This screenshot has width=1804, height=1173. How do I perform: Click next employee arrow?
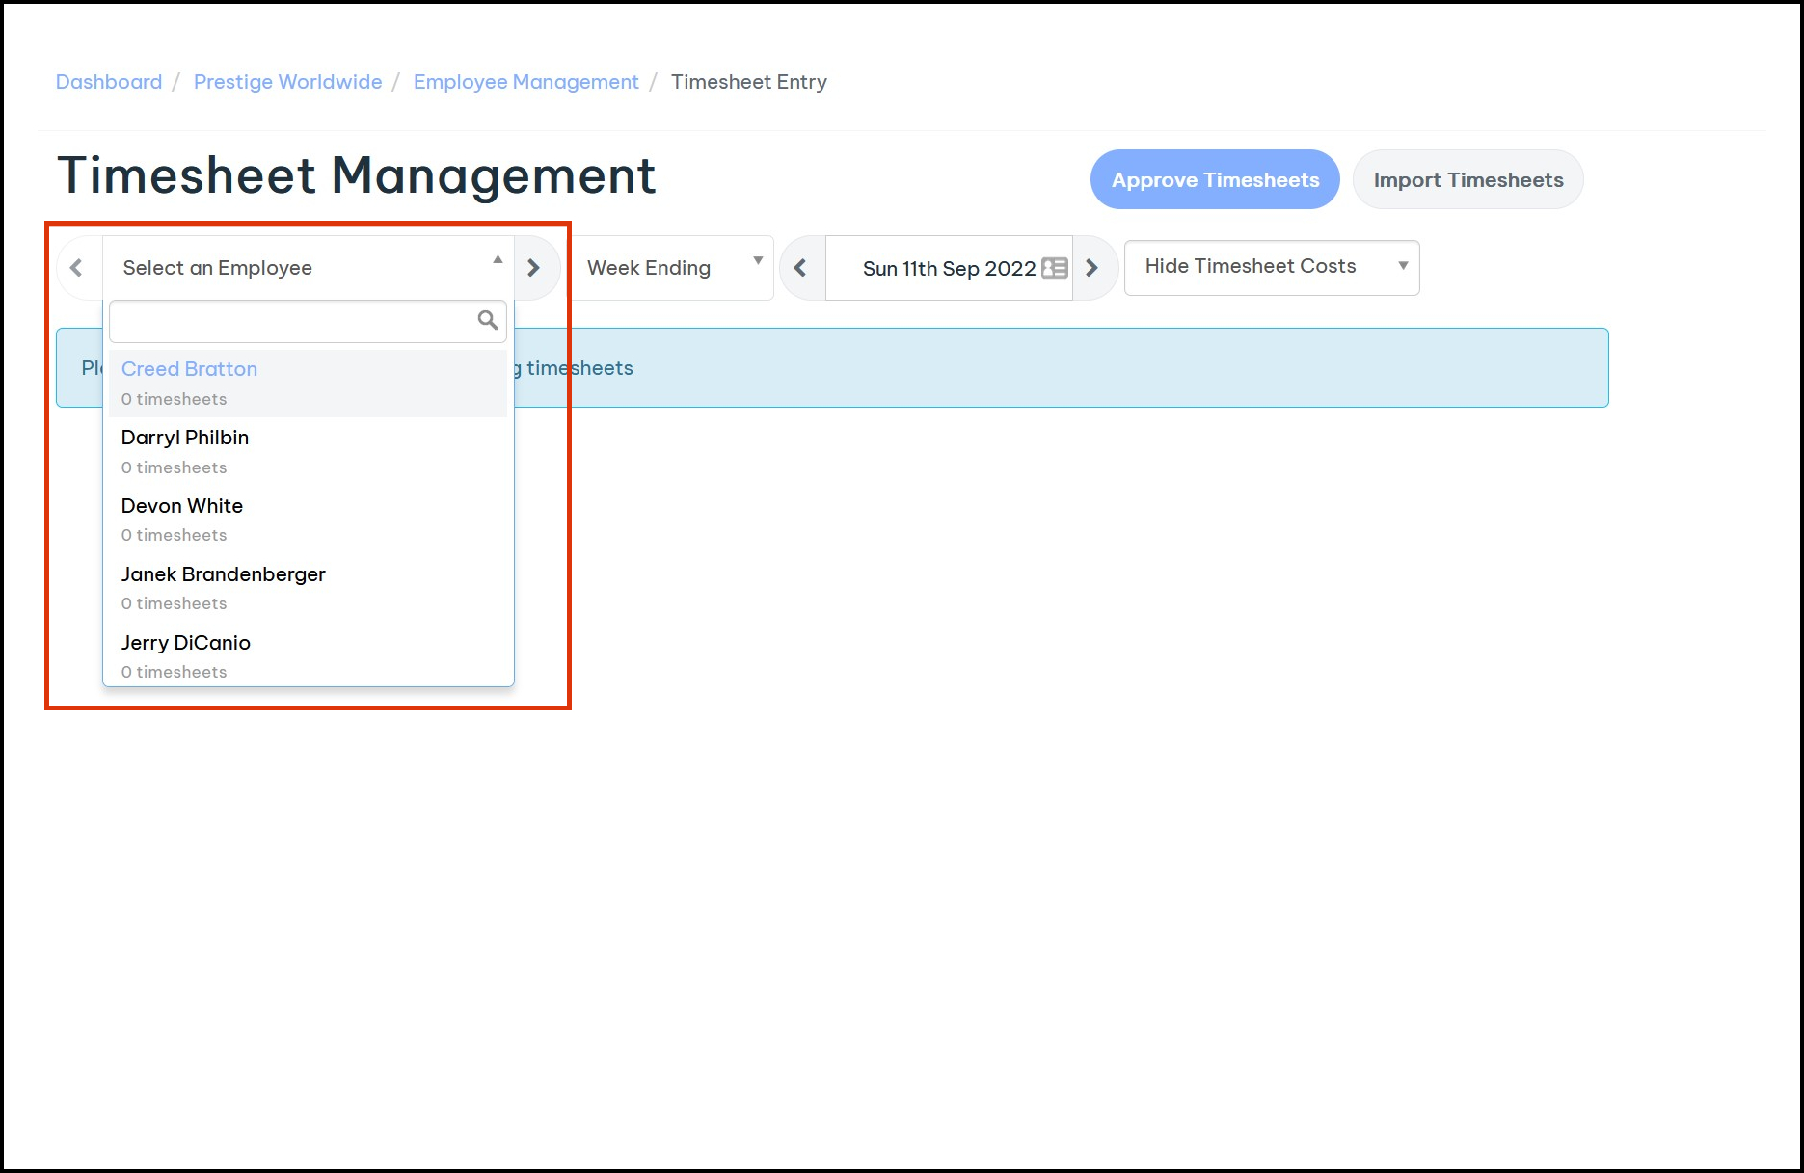coord(534,268)
